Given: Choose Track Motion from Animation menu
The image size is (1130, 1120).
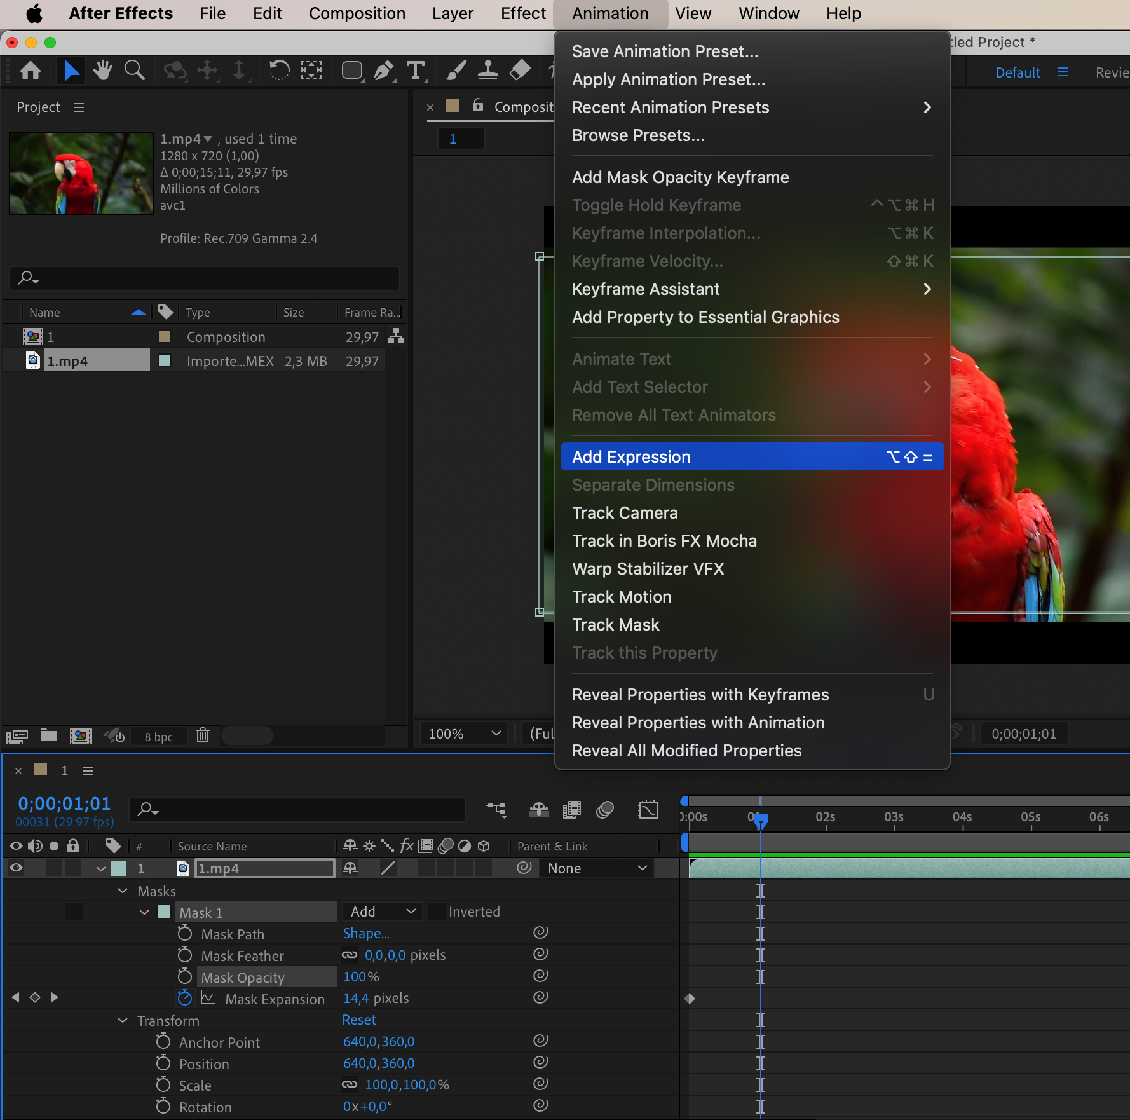Looking at the screenshot, I should click(752, 597).
